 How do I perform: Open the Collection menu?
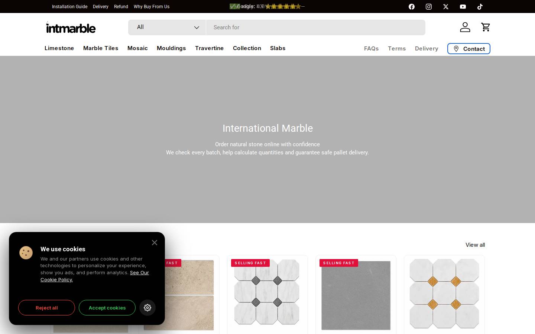click(247, 48)
